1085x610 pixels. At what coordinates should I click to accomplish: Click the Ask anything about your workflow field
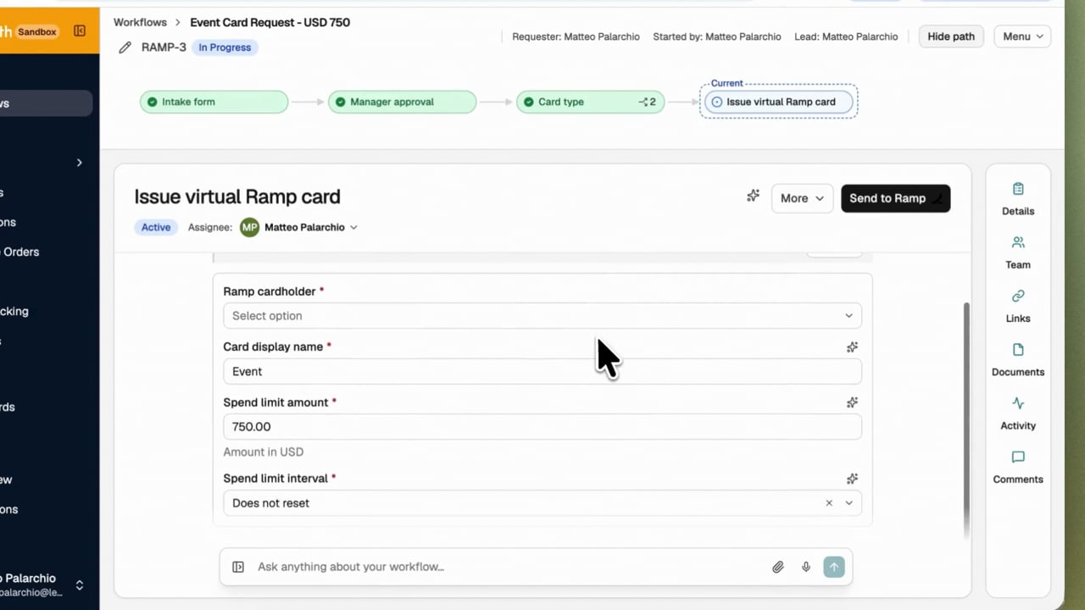tap(509, 567)
